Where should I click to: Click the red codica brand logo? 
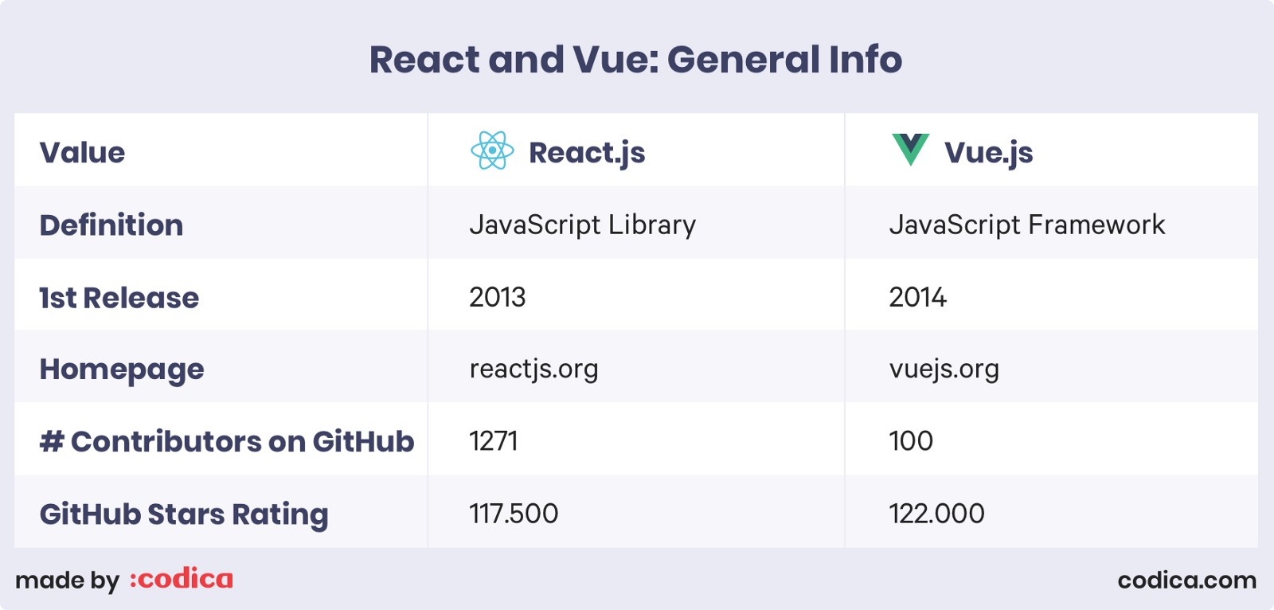click(x=182, y=579)
